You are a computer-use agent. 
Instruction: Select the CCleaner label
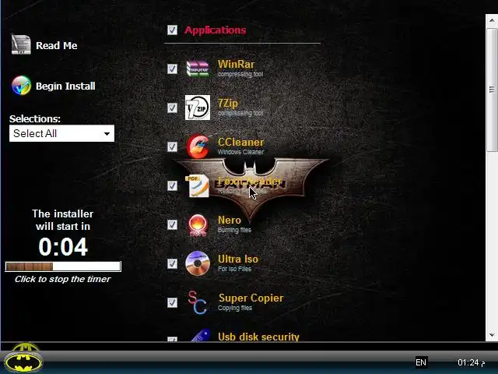(x=241, y=142)
